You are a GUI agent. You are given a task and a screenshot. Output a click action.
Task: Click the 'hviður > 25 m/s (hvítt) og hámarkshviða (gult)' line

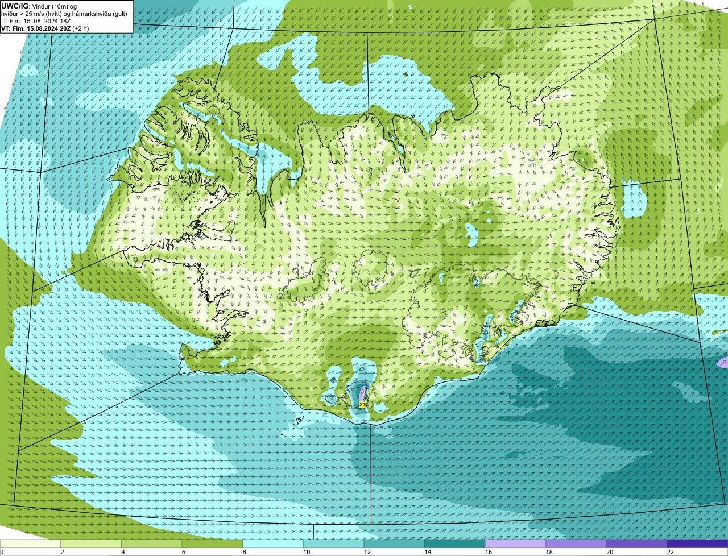pyautogui.click(x=64, y=14)
